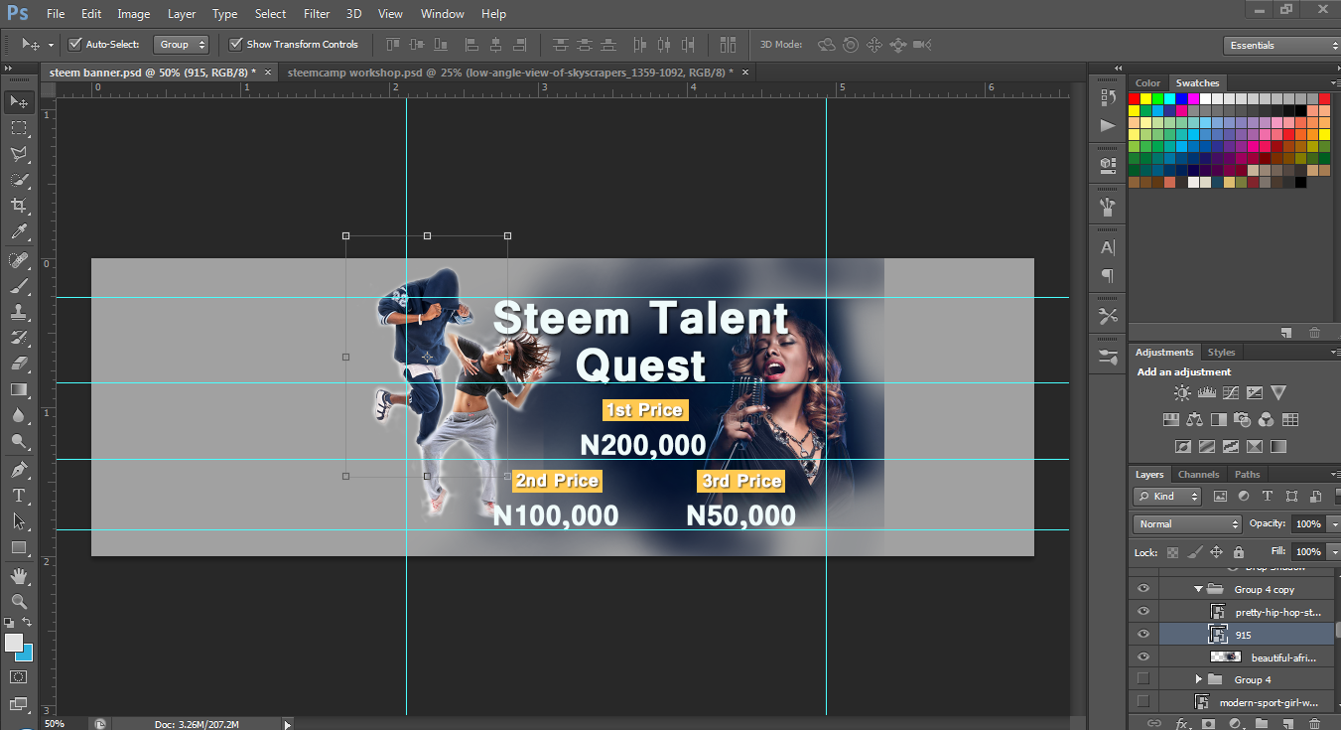Viewport: 1341px width, 730px height.
Task: Open the Opacity slider dropdown arrow
Action: coord(1333,523)
